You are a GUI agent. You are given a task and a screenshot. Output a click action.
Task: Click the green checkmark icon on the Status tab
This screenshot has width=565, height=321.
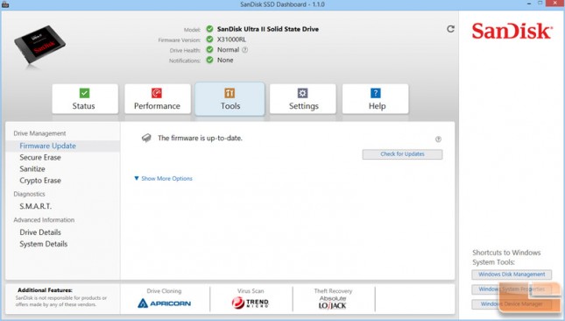tap(84, 93)
